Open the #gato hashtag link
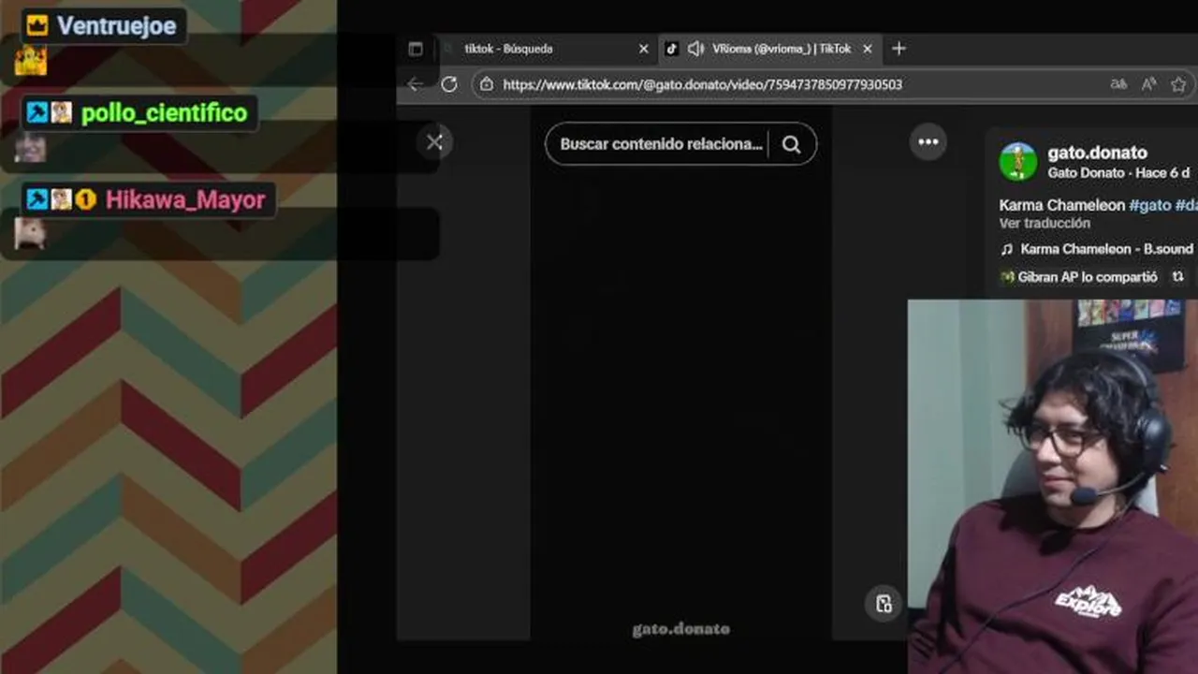 [x=1150, y=205]
